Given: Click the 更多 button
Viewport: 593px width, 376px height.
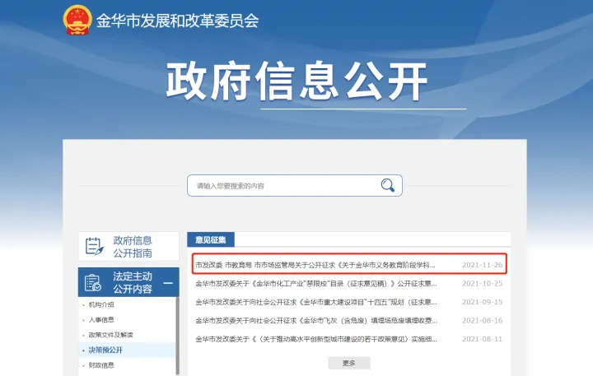Looking at the screenshot, I should click(x=349, y=363).
